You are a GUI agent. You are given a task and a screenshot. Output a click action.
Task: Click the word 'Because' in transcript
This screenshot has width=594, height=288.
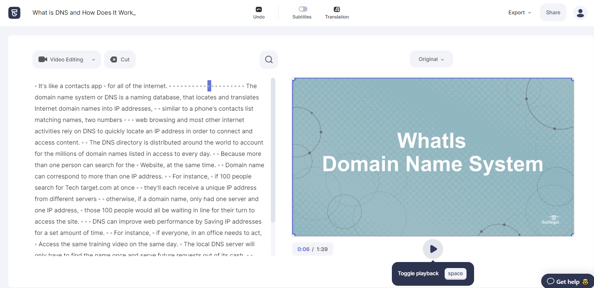[233, 154]
